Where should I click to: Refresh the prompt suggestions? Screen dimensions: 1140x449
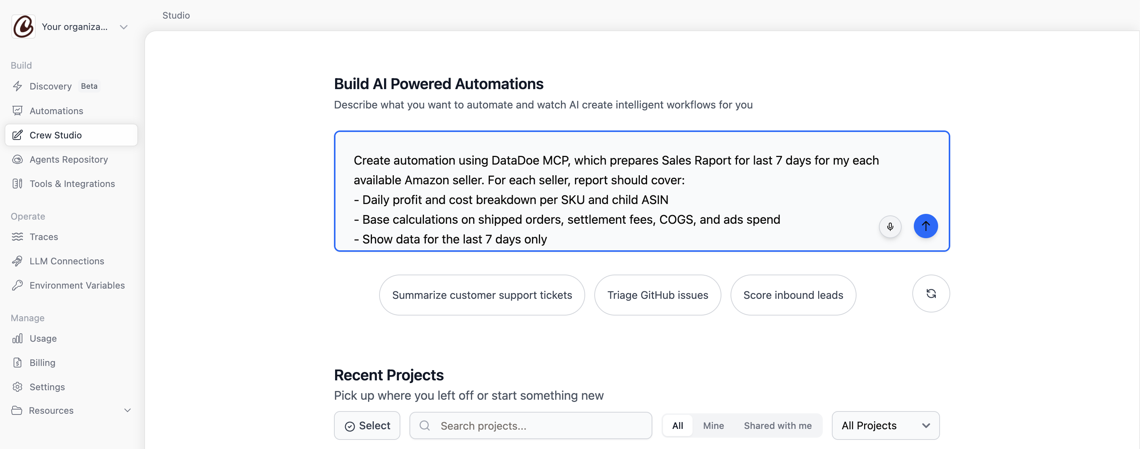[x=931, y=294]
